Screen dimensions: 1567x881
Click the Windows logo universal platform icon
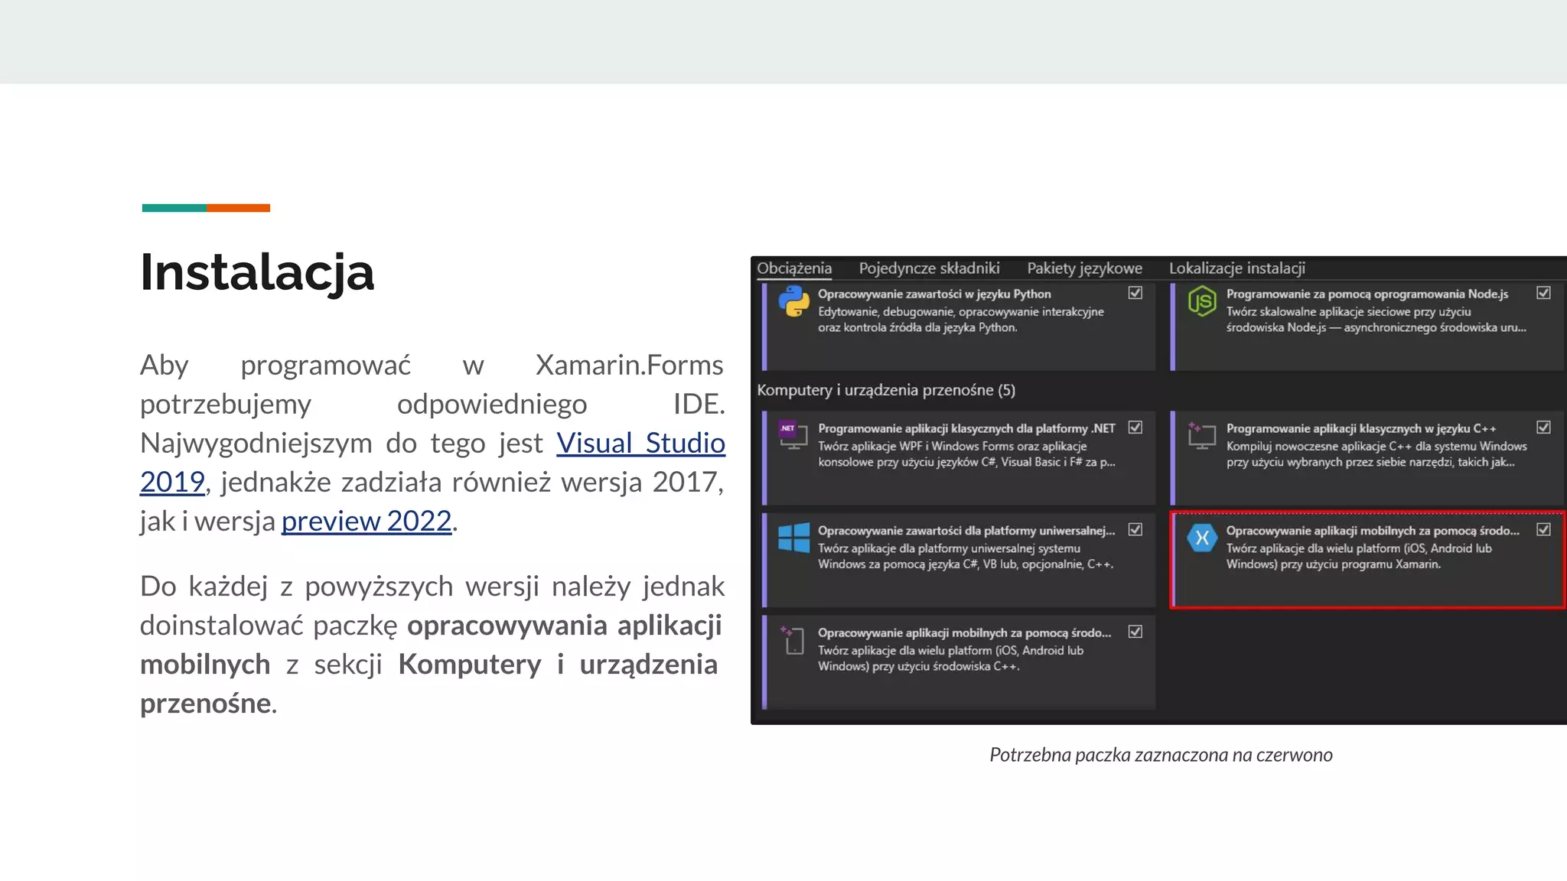[793, 537]
